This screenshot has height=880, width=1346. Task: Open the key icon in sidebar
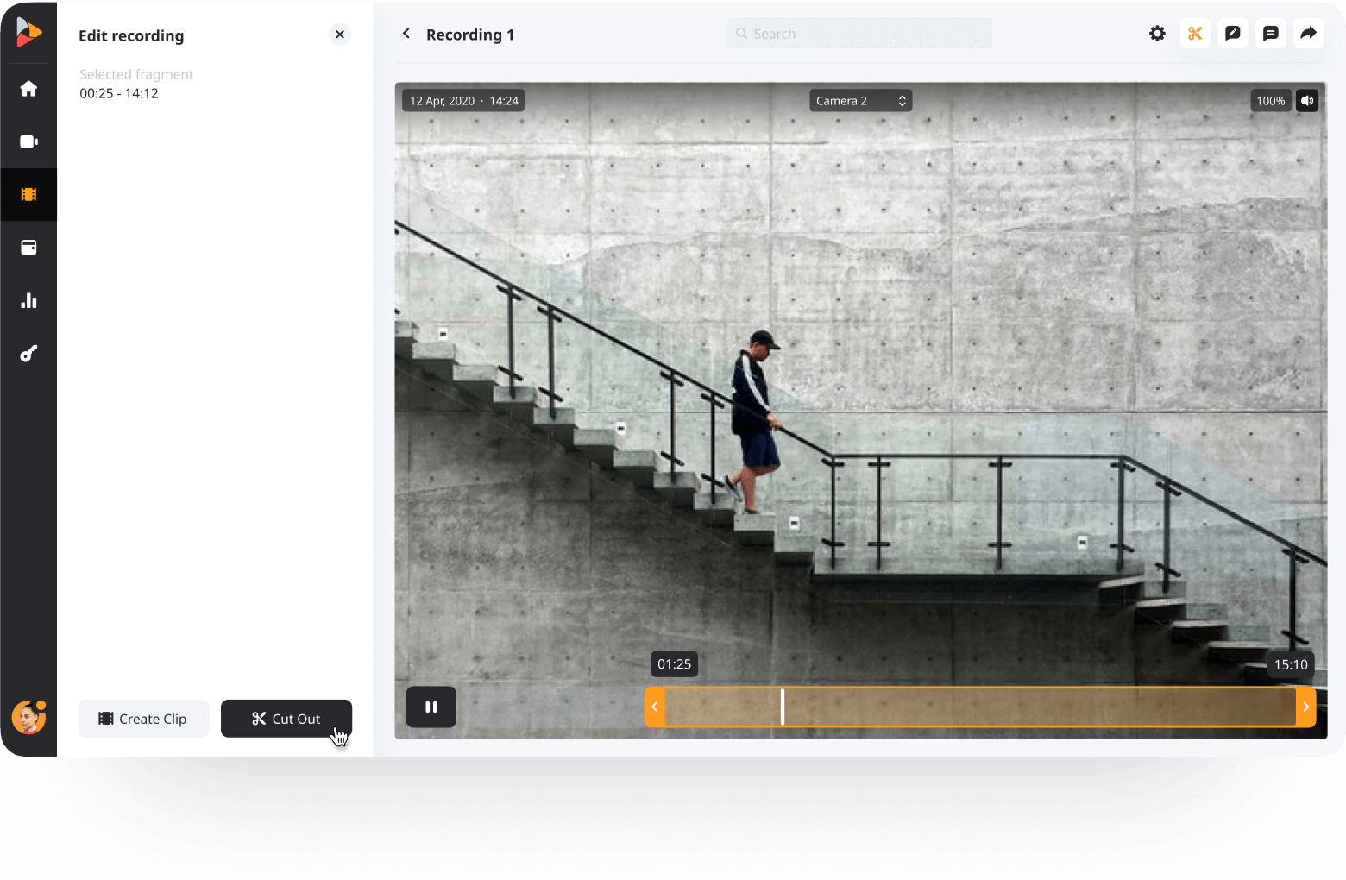[x=28, y=354]
